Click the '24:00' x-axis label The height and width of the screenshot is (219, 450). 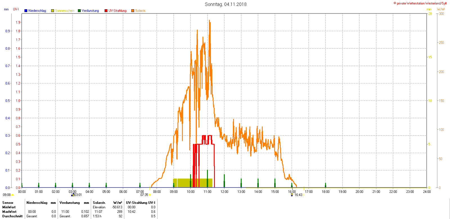point(427,192)
